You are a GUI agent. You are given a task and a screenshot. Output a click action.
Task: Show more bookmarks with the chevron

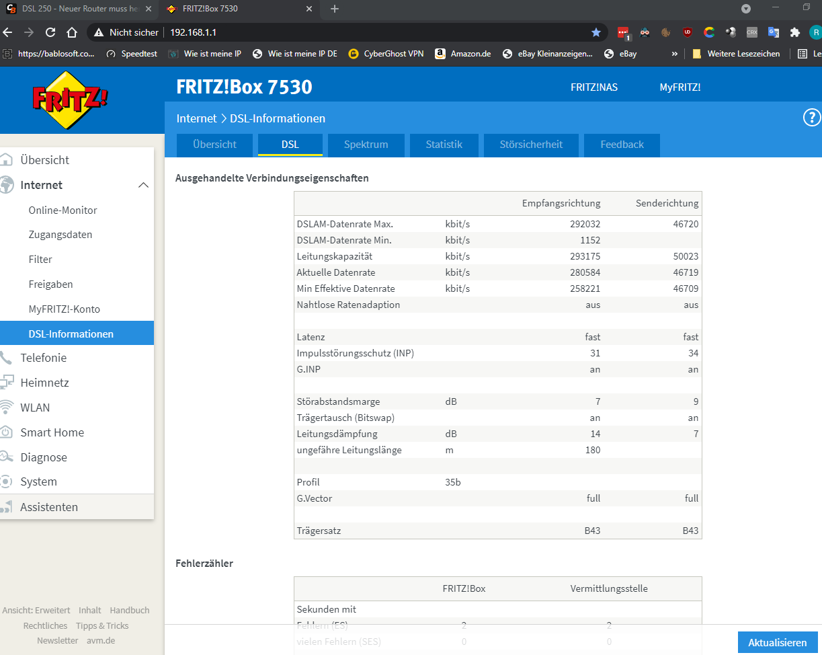click(x=674, y=54)
